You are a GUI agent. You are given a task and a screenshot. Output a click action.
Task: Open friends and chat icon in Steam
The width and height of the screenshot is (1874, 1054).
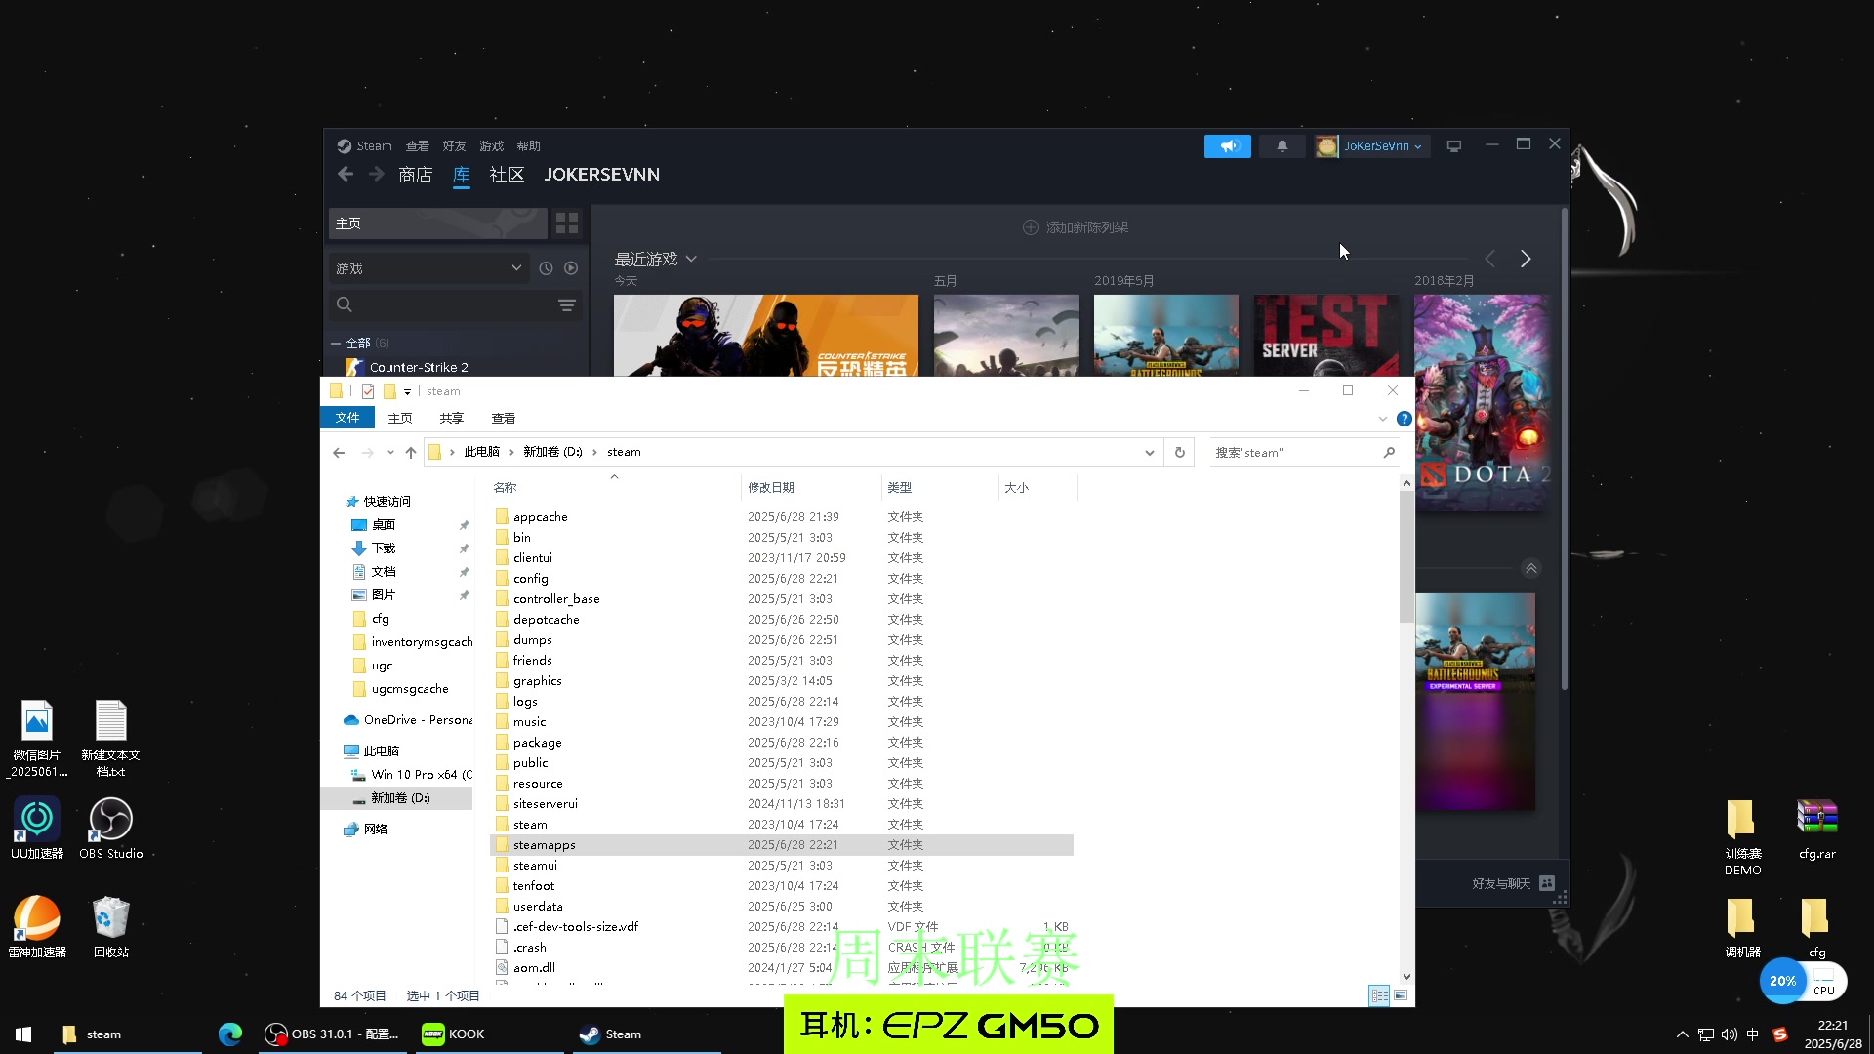(1546, 883)
